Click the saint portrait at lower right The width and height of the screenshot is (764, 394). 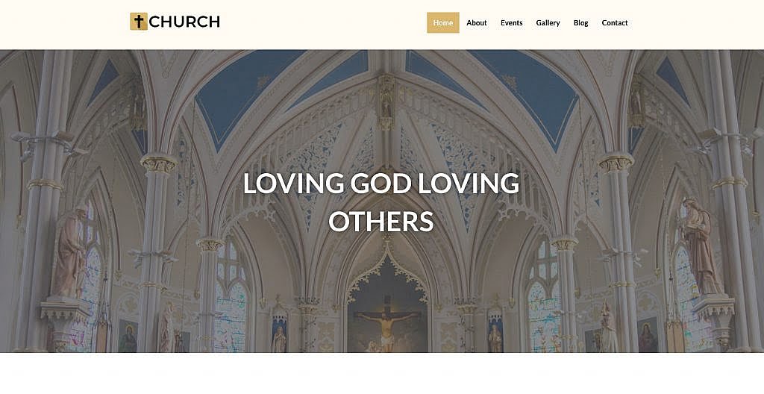(648, 334)
